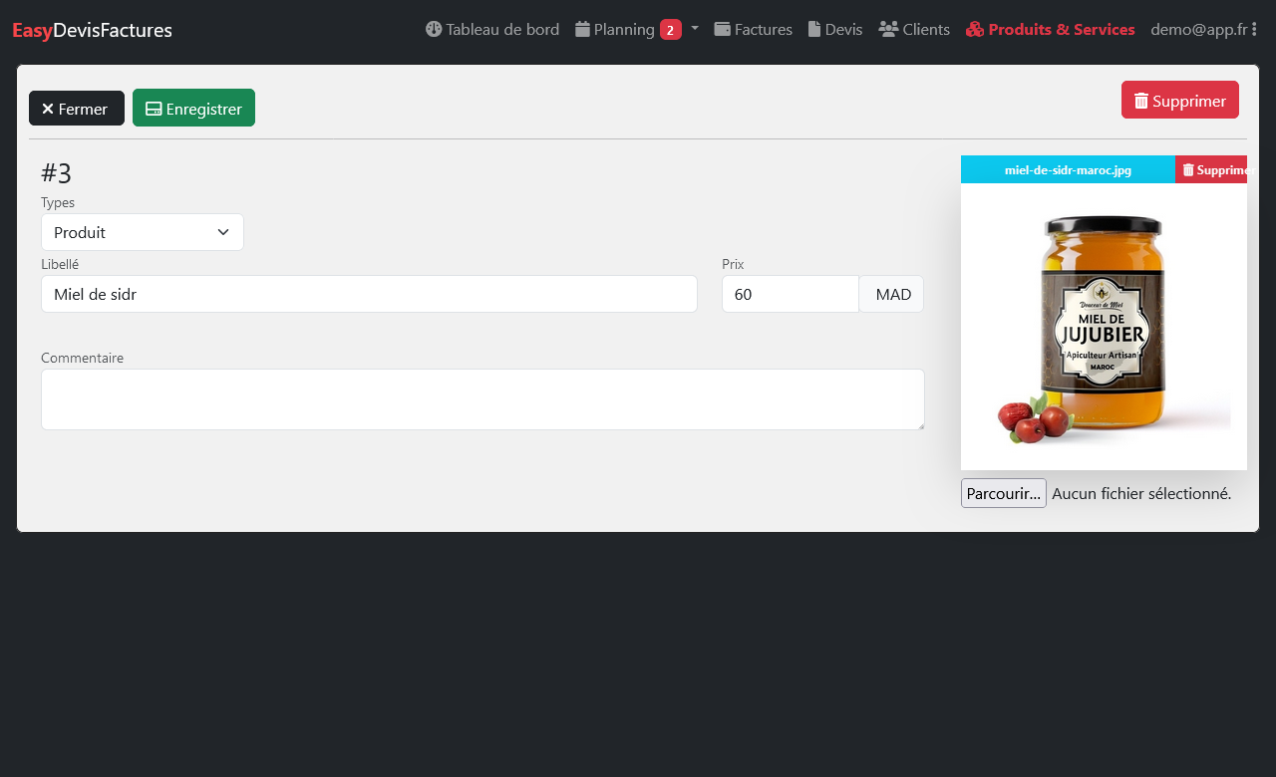Screen dimensions: 1276x777
Task: Click Parcourir to choose a file
Action: tap(1003, 493)
